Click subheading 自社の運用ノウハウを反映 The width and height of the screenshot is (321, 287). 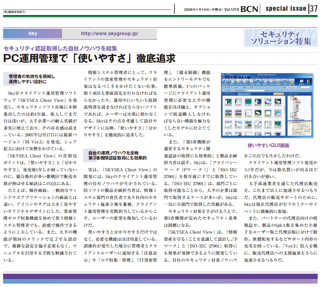113,153
